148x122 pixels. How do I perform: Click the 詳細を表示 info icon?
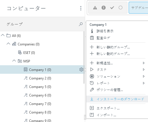pyautogui.click(x=92, y=31)
